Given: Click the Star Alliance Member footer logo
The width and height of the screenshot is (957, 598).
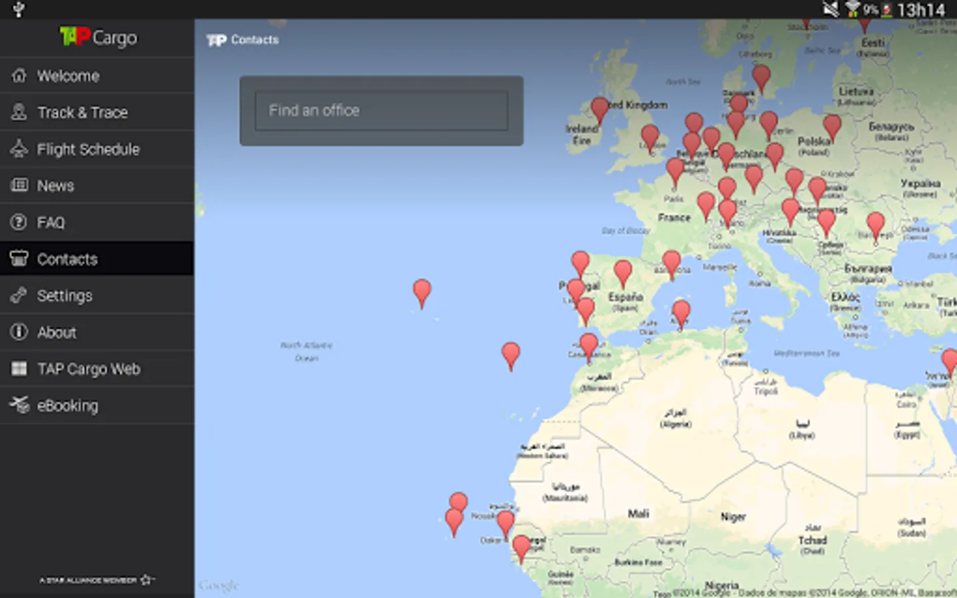Looking at the screenshot, I should click(x=97, y=579).
